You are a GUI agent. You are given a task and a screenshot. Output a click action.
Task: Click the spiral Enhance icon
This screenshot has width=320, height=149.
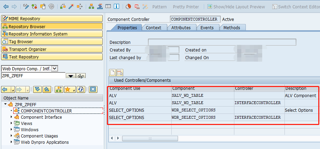pos(51,7)
